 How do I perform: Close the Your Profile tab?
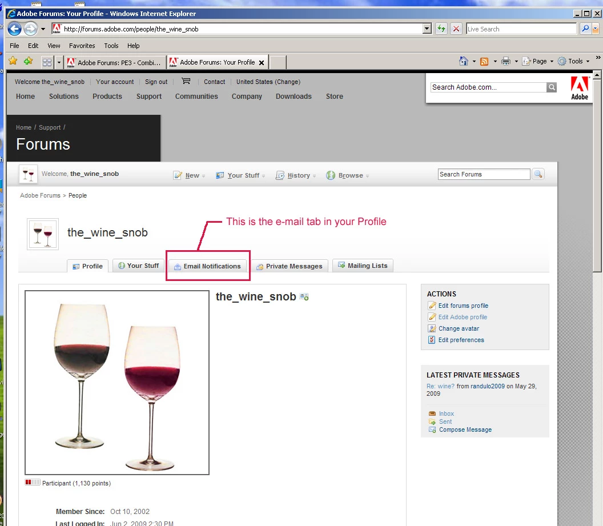click(262, 63)
